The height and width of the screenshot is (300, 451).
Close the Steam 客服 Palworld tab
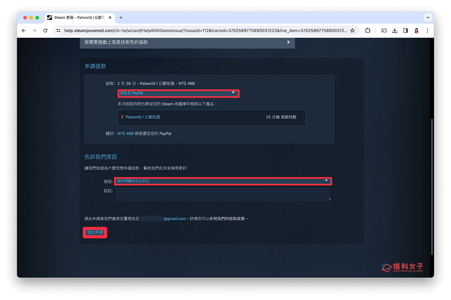pyautogui.click(x=110, y=18)
